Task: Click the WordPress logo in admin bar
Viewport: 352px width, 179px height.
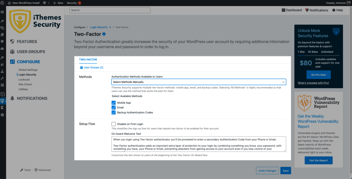Action: tap(3, 3)
